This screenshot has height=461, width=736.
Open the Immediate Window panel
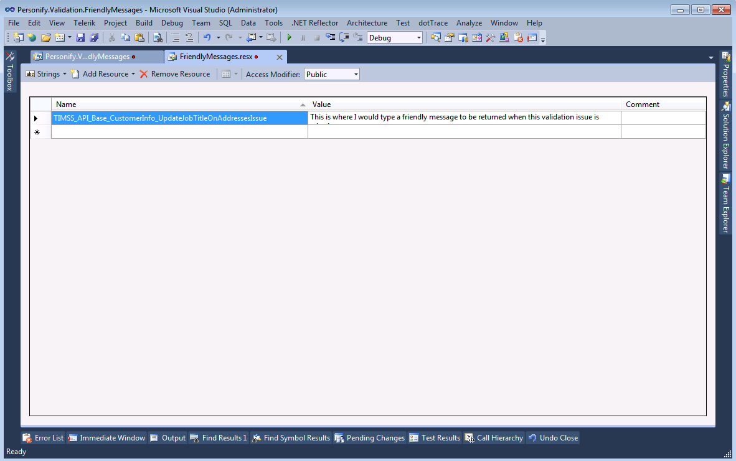pyautogui.click(x=107, y=437)
